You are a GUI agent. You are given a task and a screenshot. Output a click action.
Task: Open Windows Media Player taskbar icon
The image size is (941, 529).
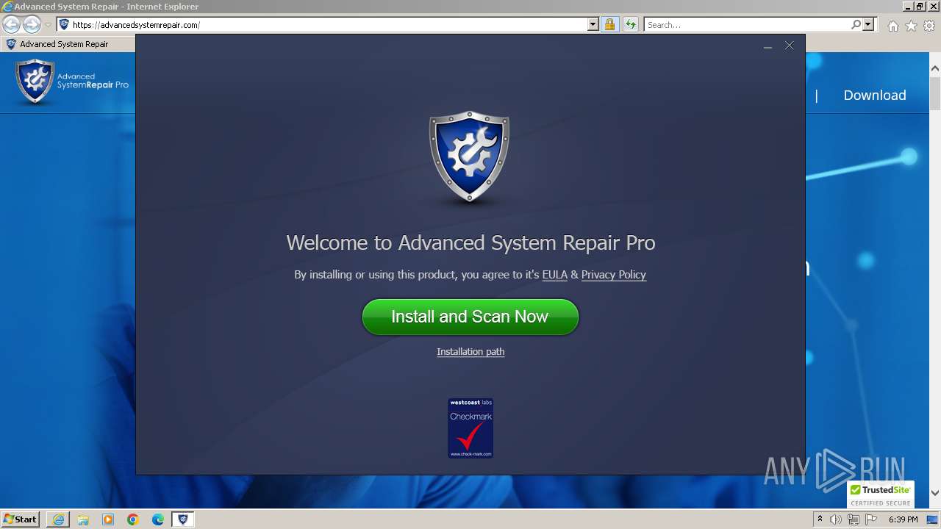pos(108,519)
